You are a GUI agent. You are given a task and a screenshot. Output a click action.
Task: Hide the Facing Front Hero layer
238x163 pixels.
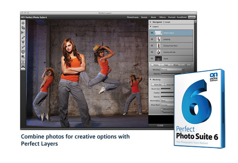pyautogui.click(x=152, y=46)
